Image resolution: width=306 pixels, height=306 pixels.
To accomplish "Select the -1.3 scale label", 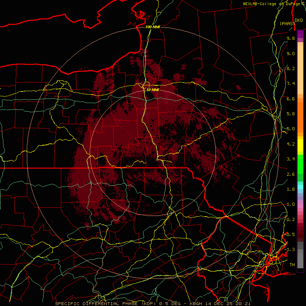I will pos(290,250).
